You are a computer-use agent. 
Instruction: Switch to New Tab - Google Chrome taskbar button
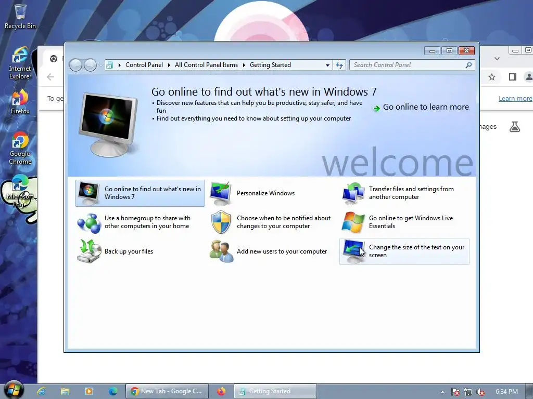click(x=167, y=391)
